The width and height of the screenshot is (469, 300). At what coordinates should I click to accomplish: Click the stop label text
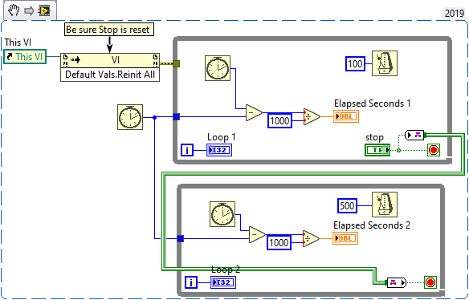(x=374, y=137)
